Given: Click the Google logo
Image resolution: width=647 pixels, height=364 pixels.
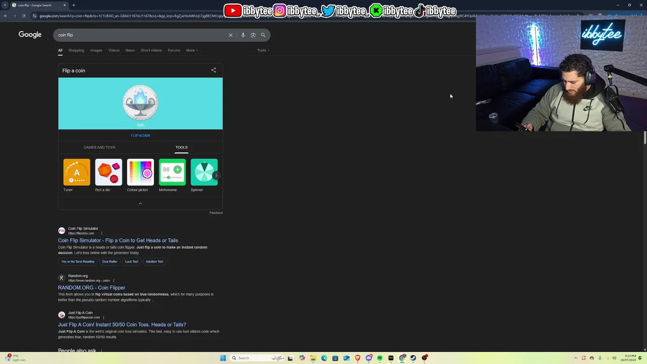Looking at the screenshot, I should [30, 34].
